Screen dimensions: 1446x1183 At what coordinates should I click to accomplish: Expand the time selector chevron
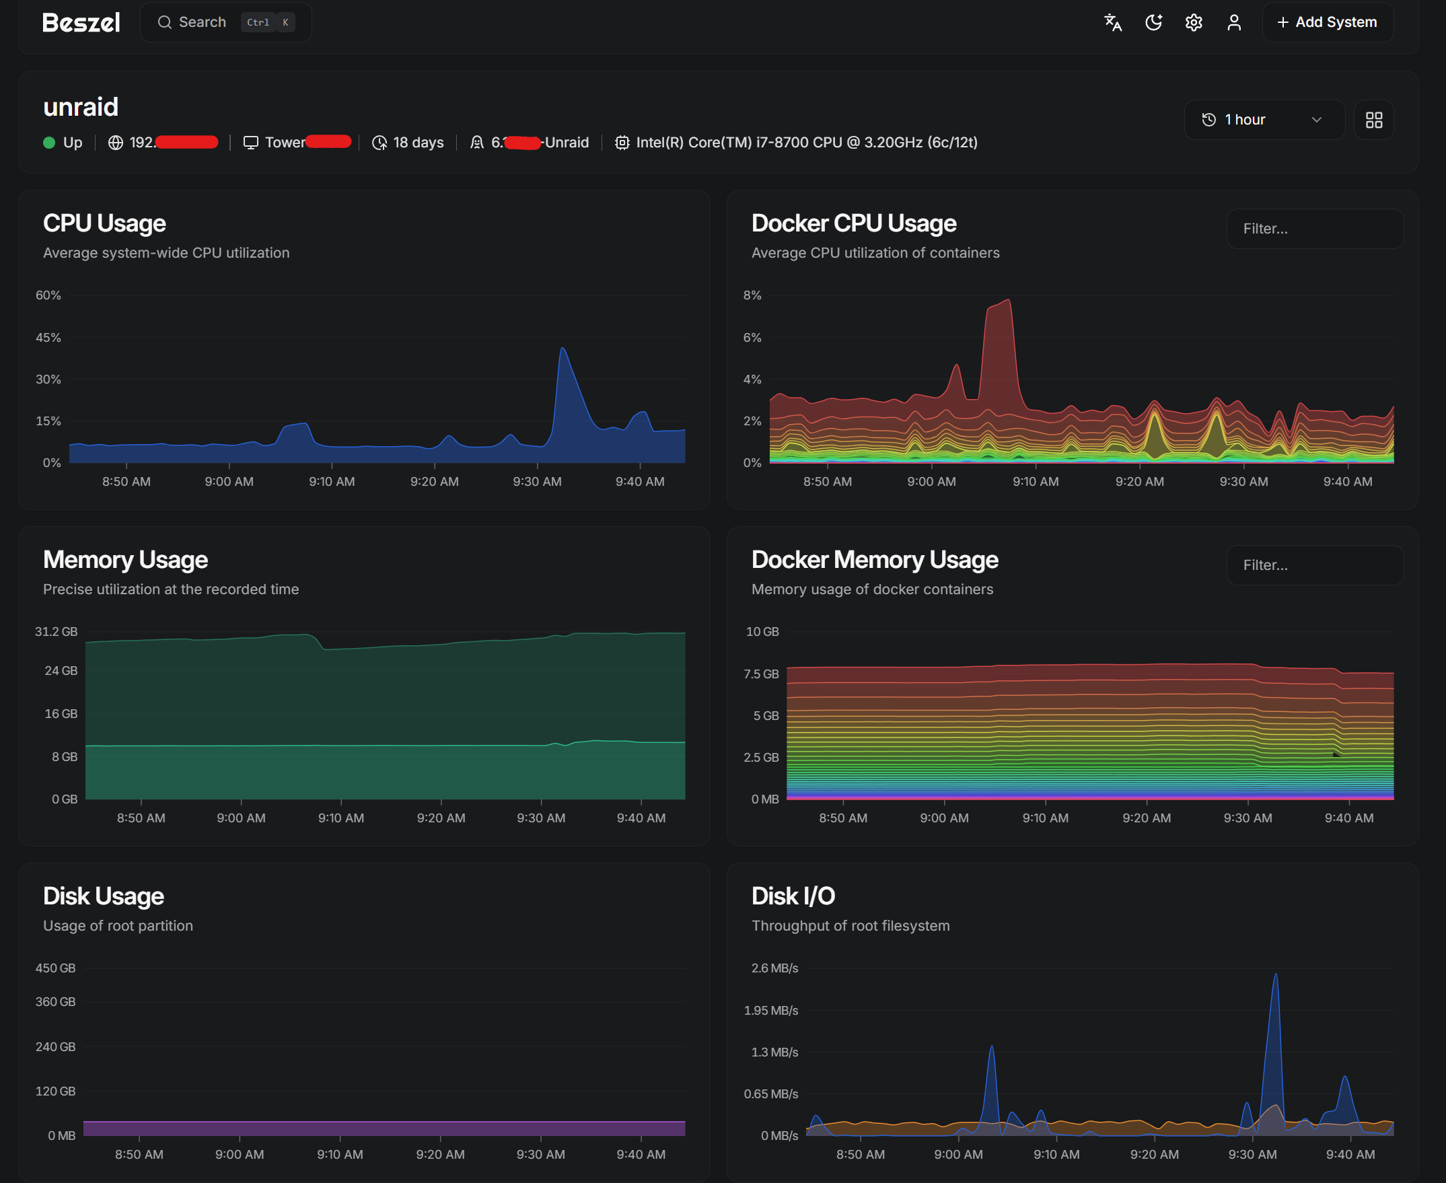point(1317,119)
